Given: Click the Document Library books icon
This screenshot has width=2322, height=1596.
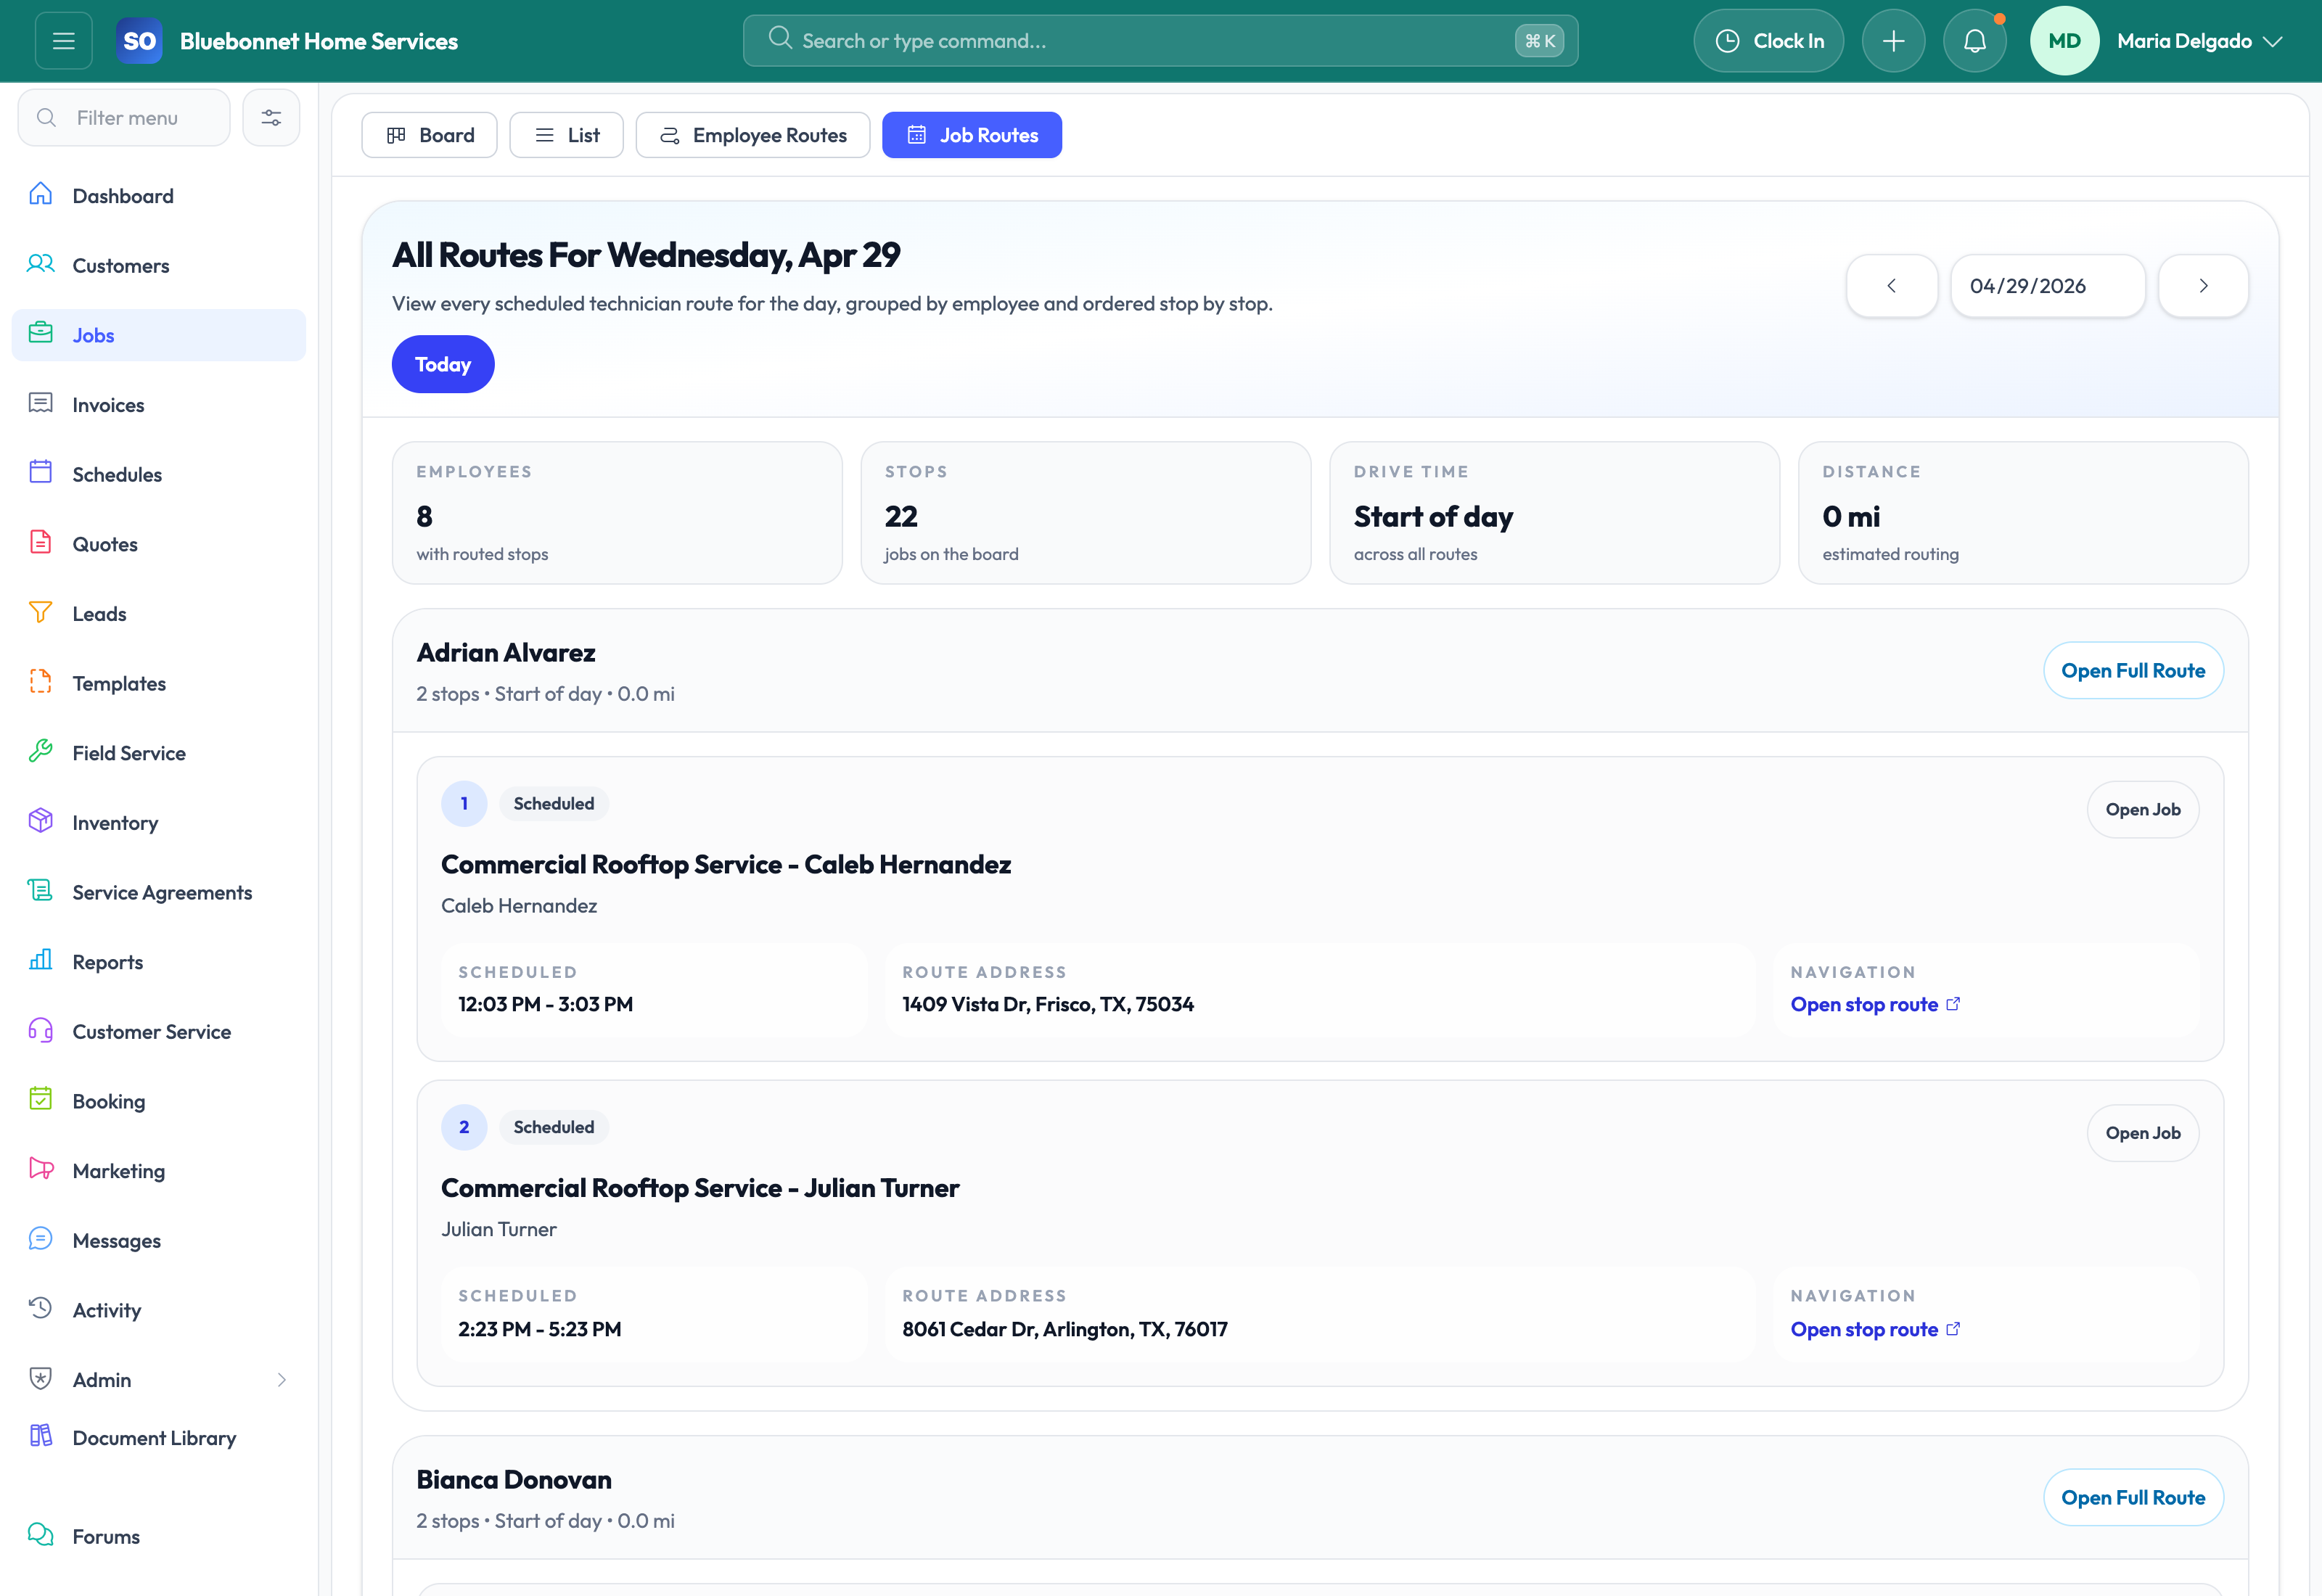Looking at the screenshot, I should 41,1436.
